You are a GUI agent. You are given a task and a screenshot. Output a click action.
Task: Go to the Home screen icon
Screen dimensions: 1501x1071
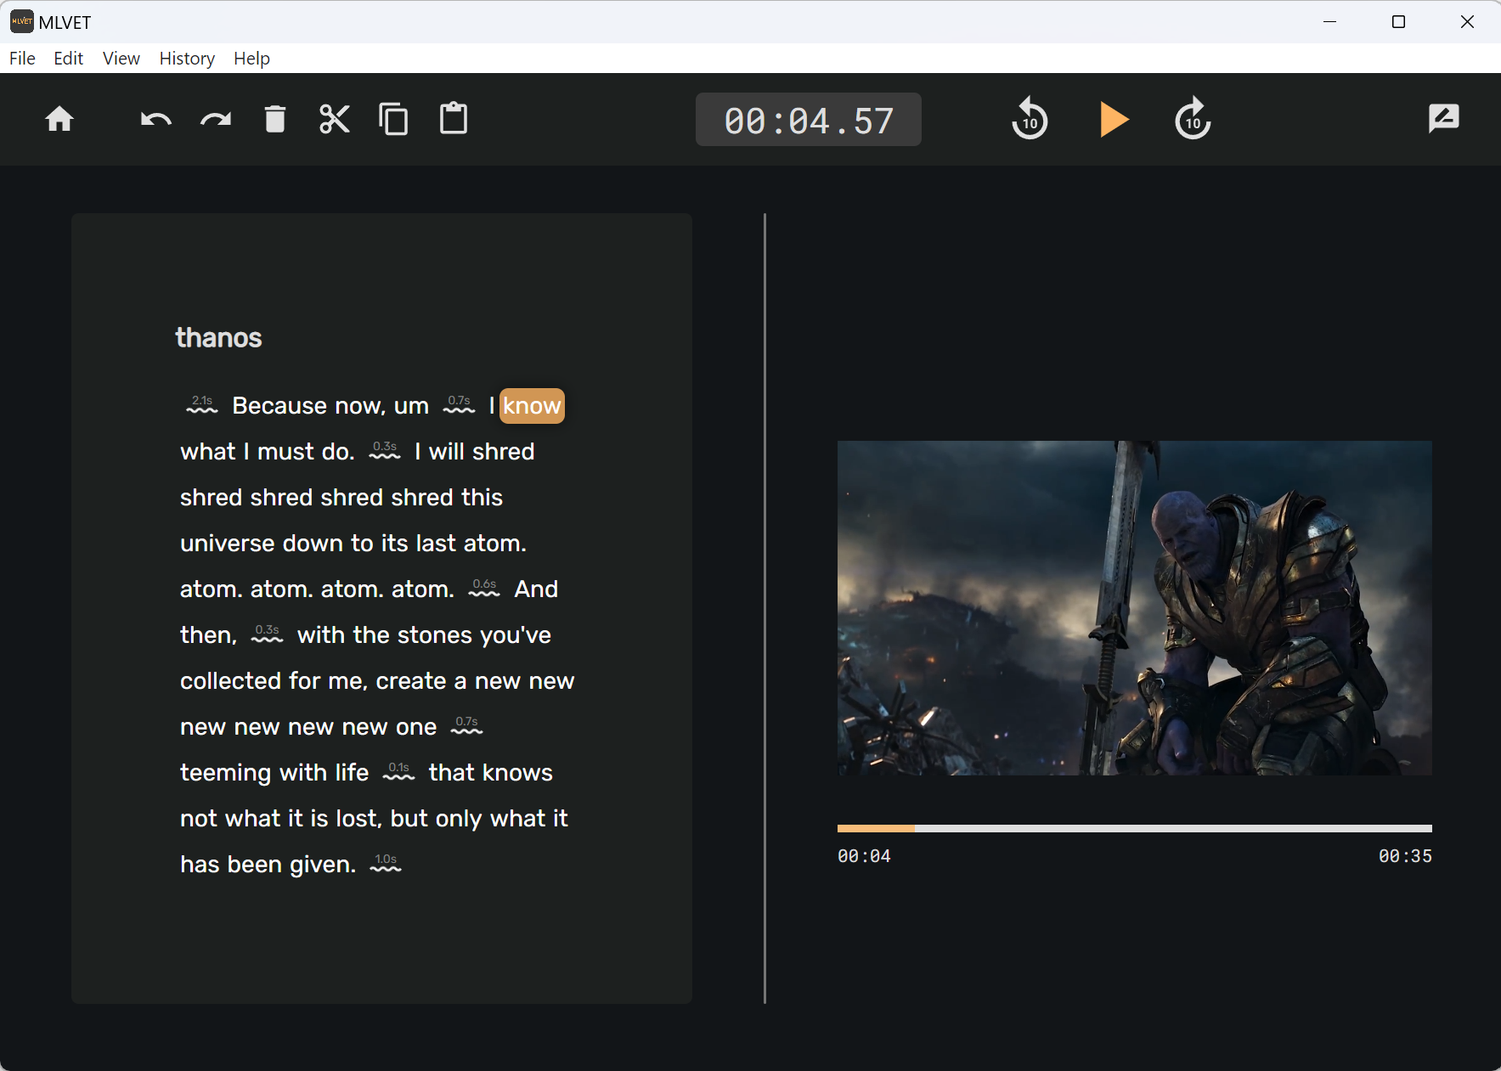tap(59, 119)
